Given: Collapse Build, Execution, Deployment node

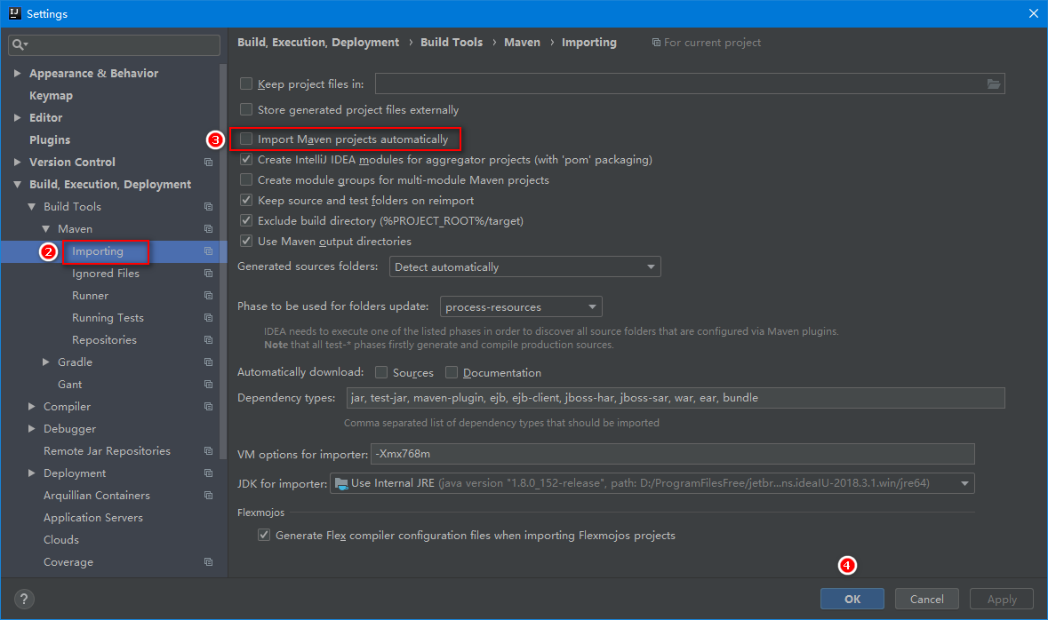Looking at the screenshot, I should pos(18,185).
